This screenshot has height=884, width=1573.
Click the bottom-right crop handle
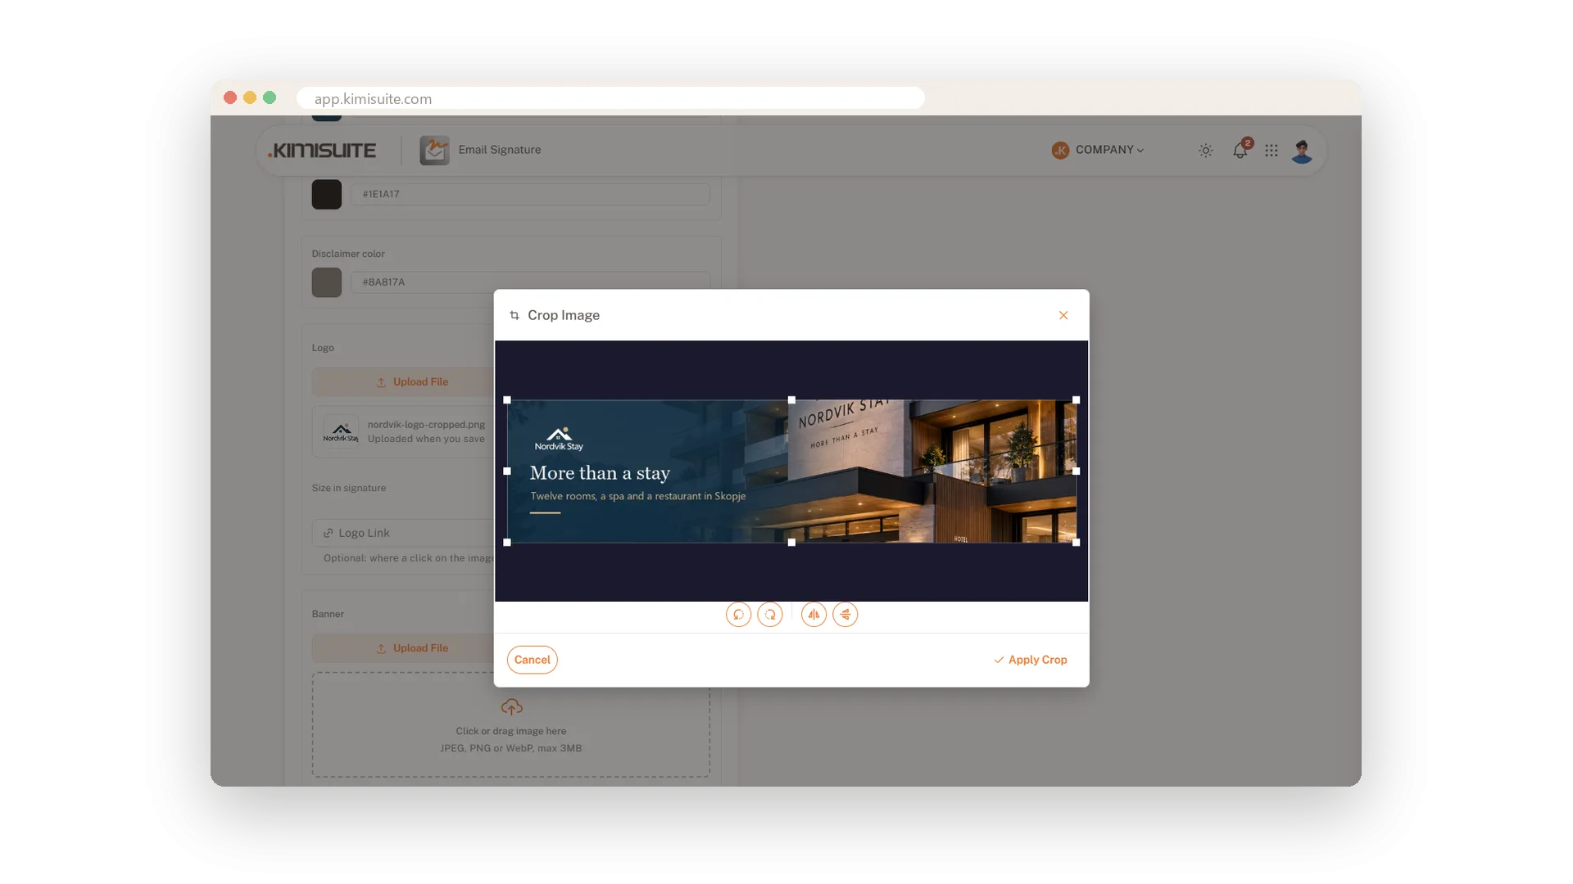pyautogui.click(x=1077, y=543)
